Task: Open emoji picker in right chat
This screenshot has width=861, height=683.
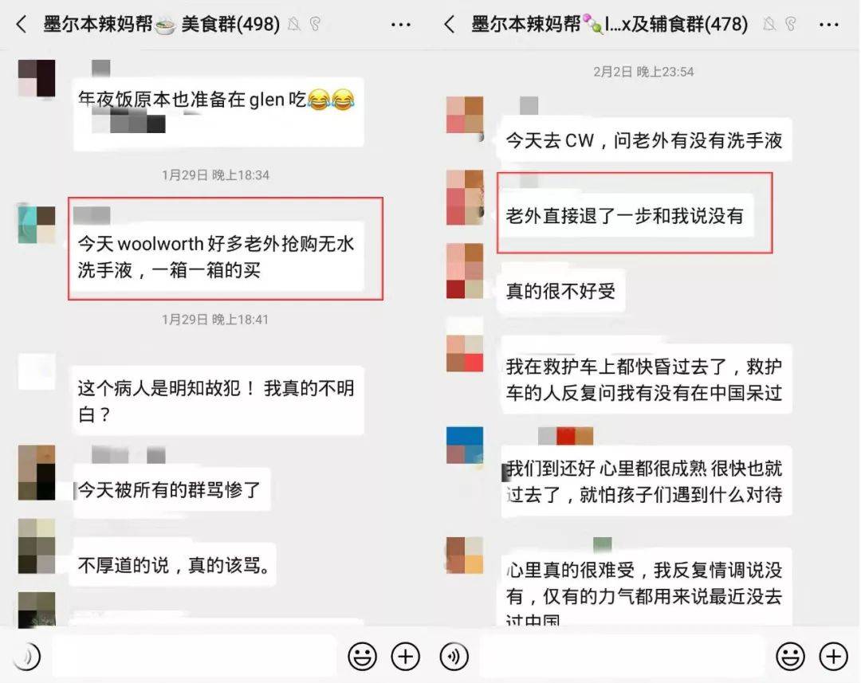Action: point(789,656)
